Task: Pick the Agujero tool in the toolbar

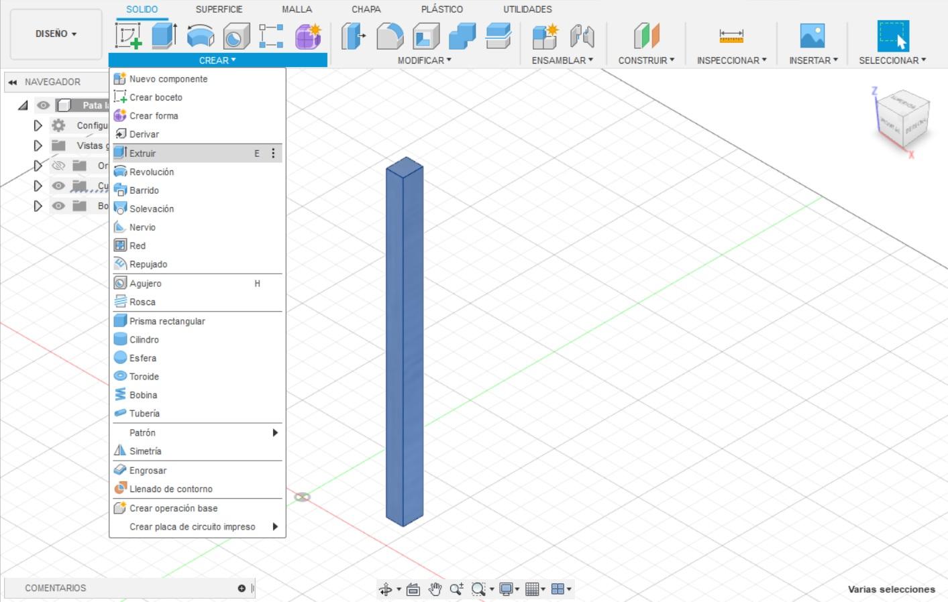Action: [x=235, y=36]
